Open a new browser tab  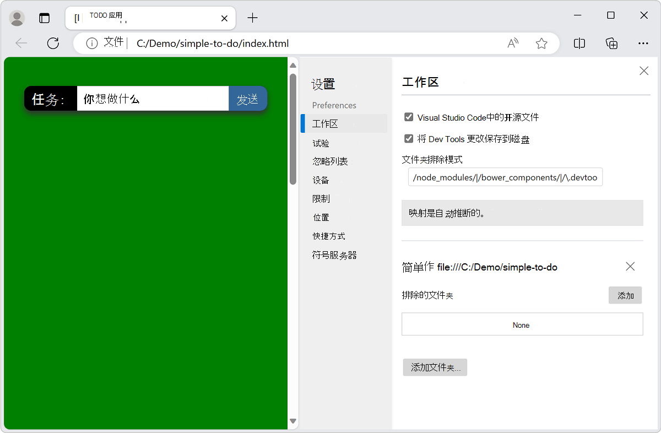point(252,18)
